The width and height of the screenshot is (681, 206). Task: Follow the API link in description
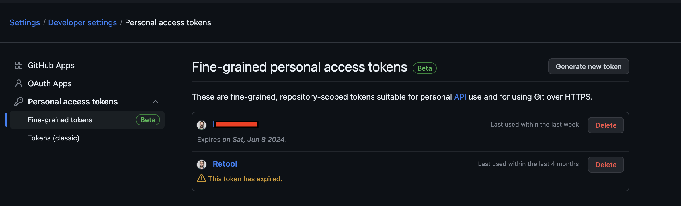click(460, 97)
